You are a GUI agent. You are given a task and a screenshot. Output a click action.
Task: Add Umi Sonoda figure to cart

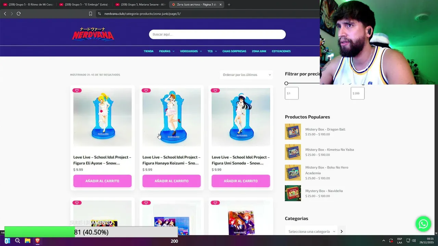pos(241,181)
